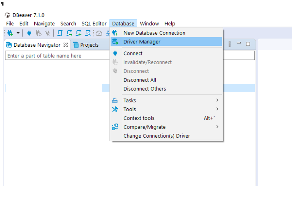Click the blue Connect plug icon in the toolbar
Image resolution: width=292 pixels, height=201 pixels.
click(29, 33)
